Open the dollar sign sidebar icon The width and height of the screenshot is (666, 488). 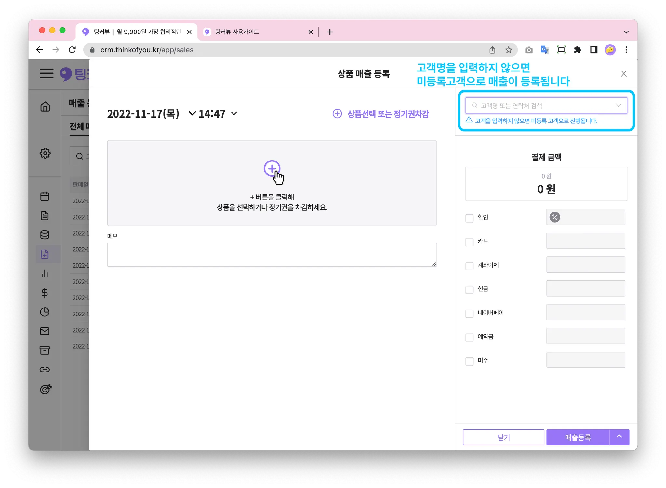45,293
